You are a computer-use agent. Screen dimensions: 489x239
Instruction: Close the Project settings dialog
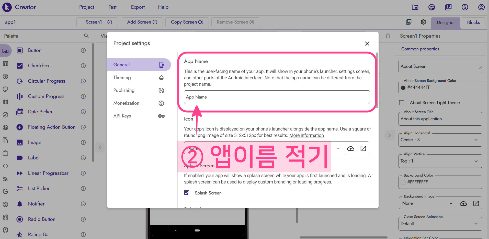tap(367, 44)
